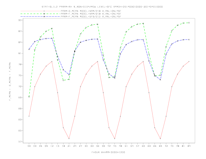
Task: Click the green NAM circle point at hour 00
Action: tap(29, 97)
